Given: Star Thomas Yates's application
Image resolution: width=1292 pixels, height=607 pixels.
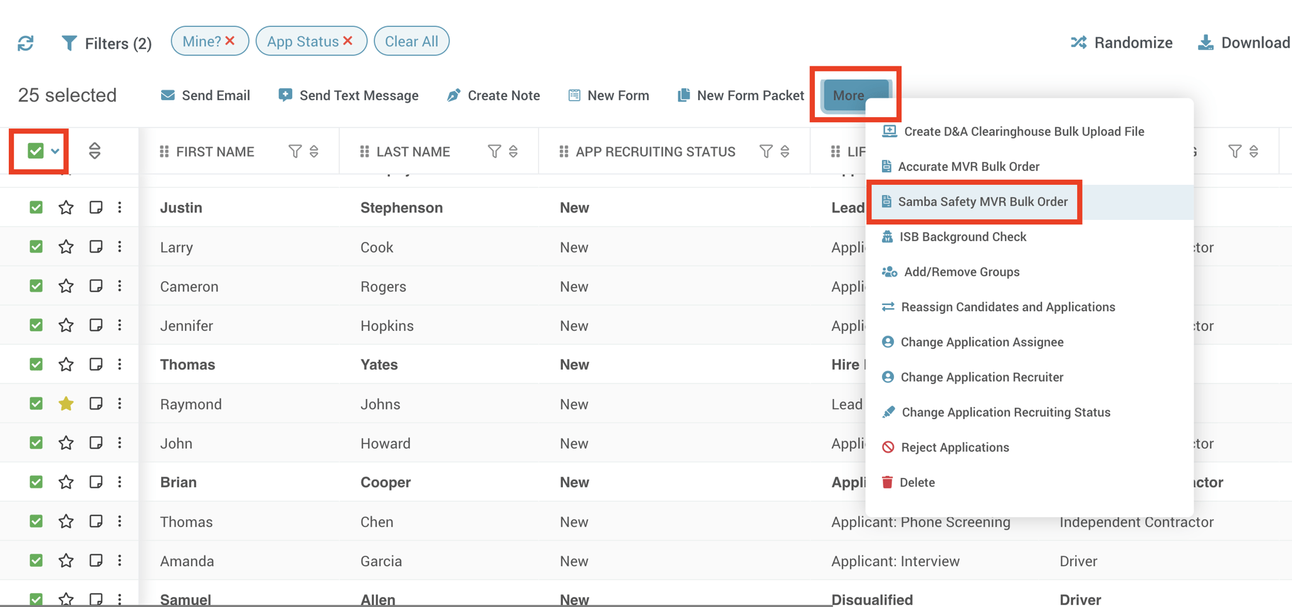Looking at the screenshot, I should pos(66,364).
